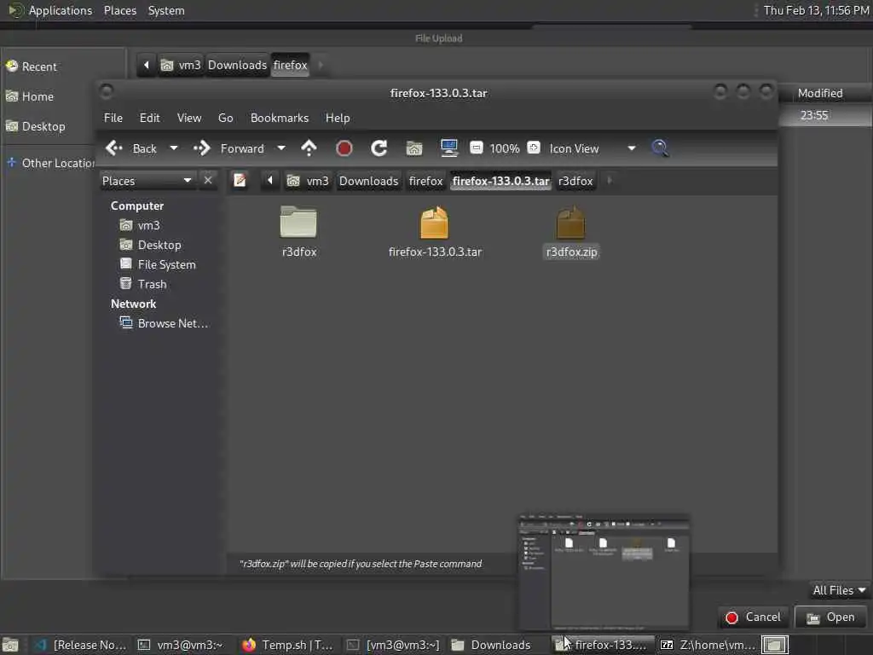This screenshot has height=655, width=873.
Task: Go forward with the Forward arrow
Action: 228,148
